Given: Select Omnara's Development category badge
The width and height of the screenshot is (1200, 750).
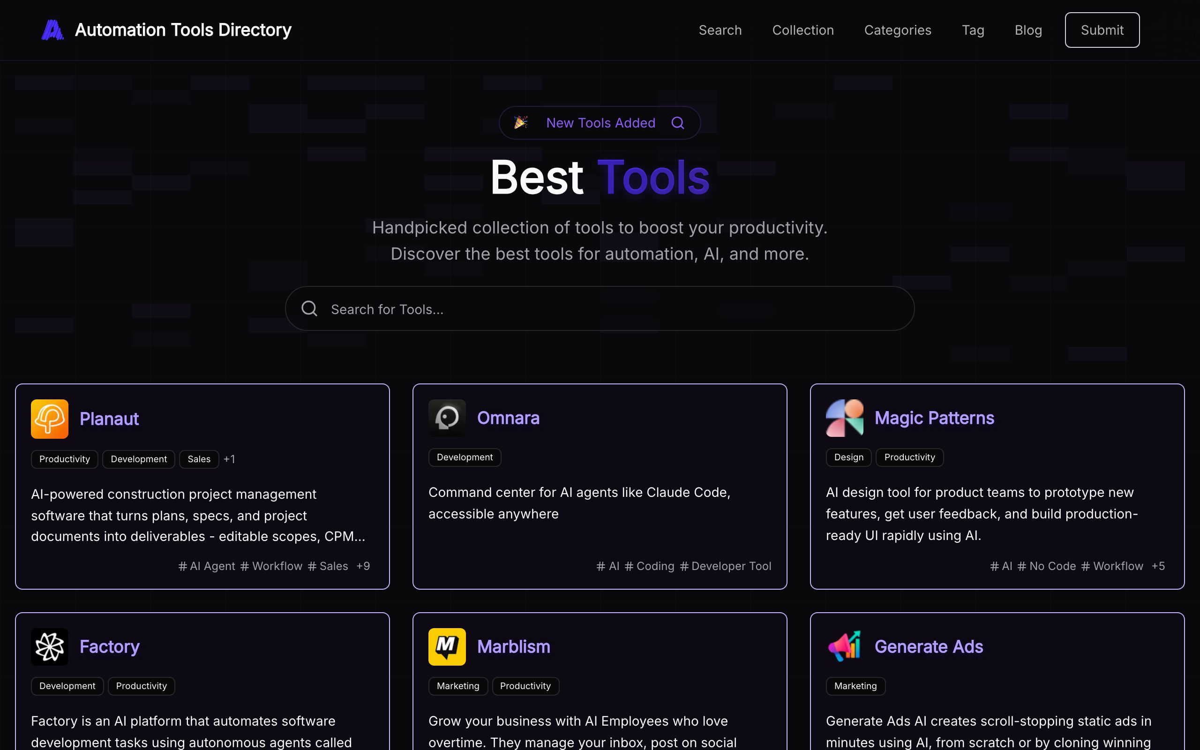Looking at the screenshot, I should (465, 457).
